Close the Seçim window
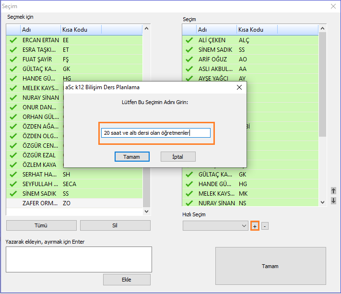Screen dimensions: 341x294 [x=333, y=6]
